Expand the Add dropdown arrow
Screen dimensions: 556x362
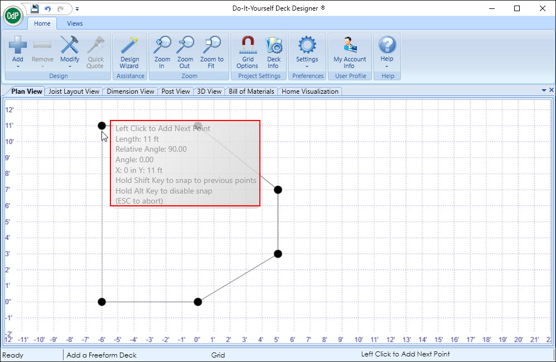tap(18, 66)
